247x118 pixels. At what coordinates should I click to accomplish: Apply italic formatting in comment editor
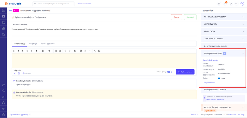point(18,51)
